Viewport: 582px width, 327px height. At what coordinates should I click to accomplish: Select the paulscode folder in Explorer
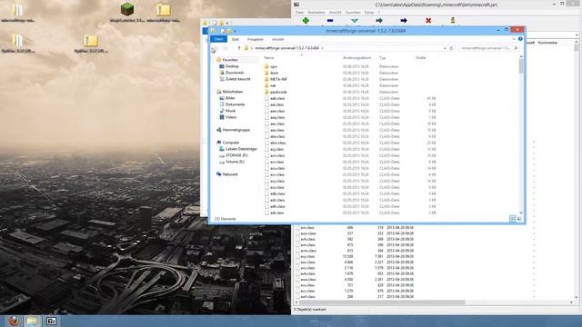[x=278, y=92]
